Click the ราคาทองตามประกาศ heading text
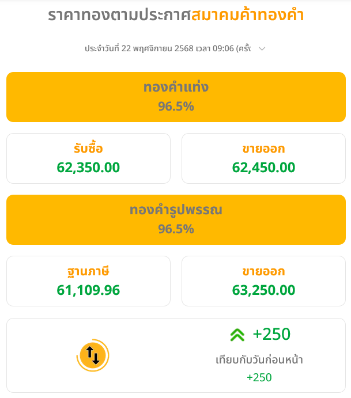 [x=119, y=16]
